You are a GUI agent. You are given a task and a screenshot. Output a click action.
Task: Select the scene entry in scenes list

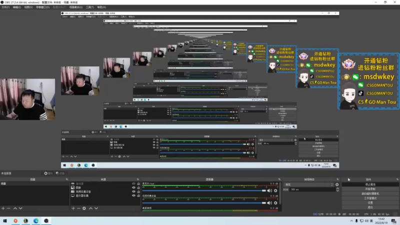tap(34, 183)
